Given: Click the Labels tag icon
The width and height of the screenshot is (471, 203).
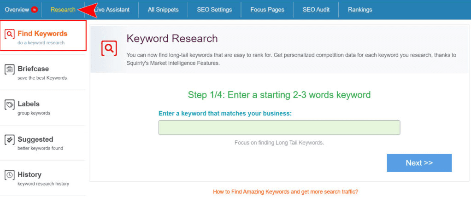Looking at the screenshot, I should tap(9, 104).
